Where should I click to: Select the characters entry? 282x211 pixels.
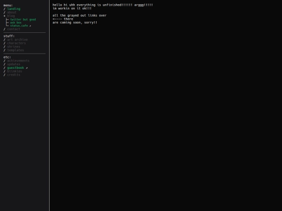16,43
